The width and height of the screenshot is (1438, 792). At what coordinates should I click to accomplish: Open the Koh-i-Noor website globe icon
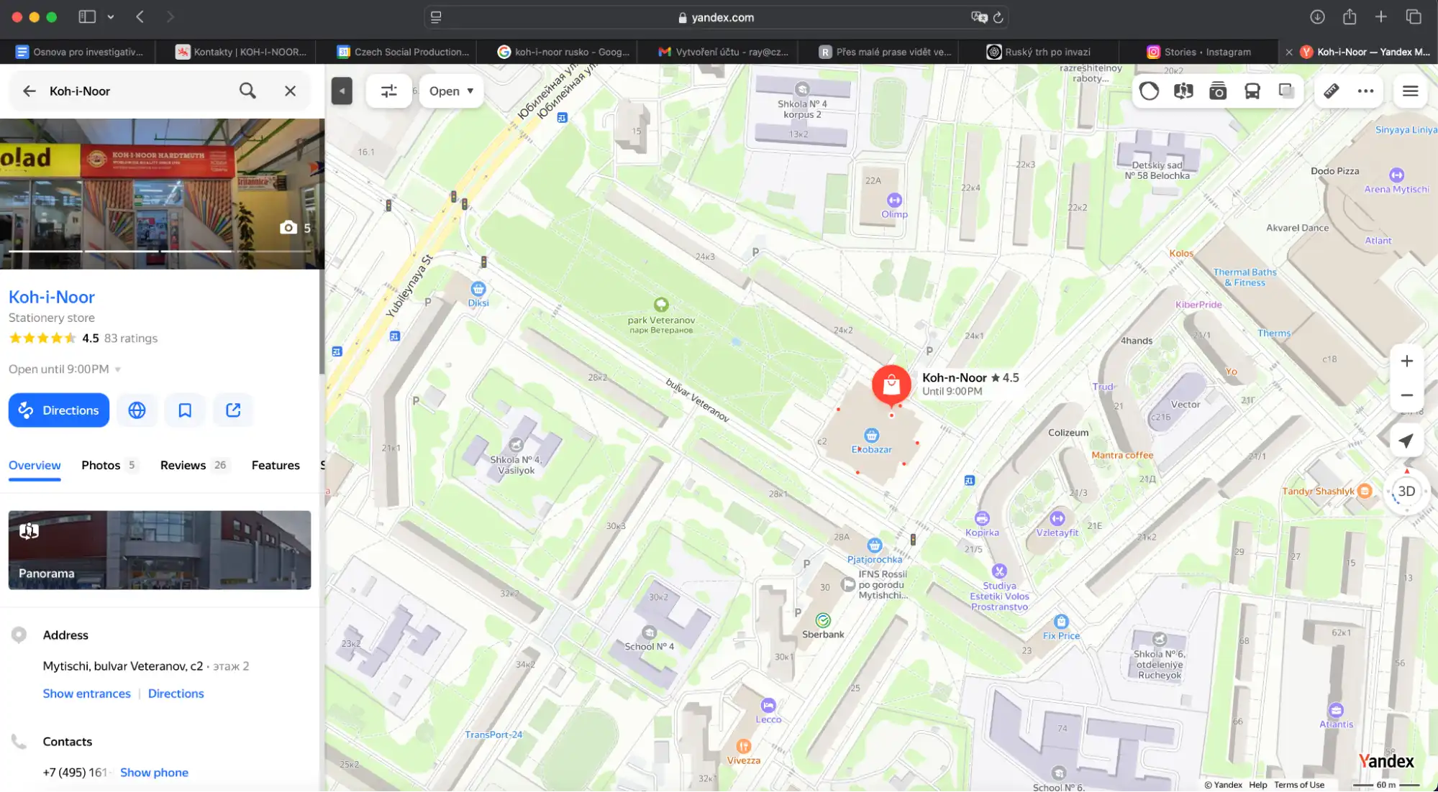137,410
